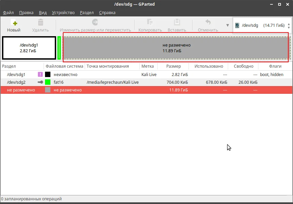Open the Правка menu
The image size is (293, 204).
pos(26,13)
